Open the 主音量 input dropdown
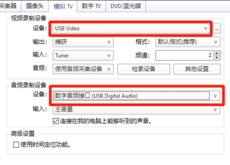230x165 pixels. 136,110
